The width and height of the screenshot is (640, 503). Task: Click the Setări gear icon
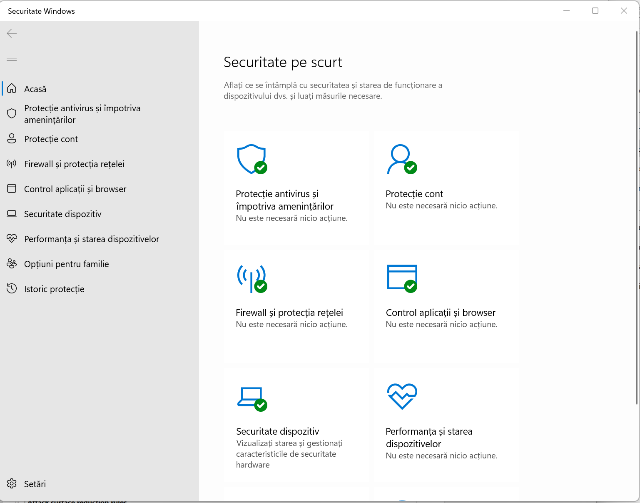click(x=12, y=483)
